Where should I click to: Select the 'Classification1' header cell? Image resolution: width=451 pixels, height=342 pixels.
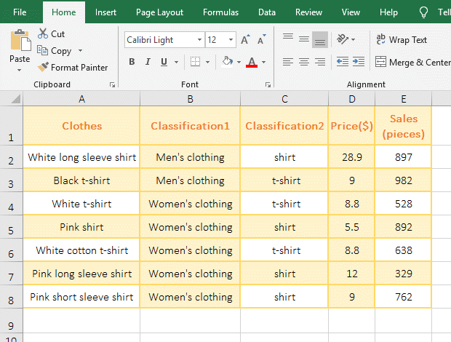click(x=190, y=126)
